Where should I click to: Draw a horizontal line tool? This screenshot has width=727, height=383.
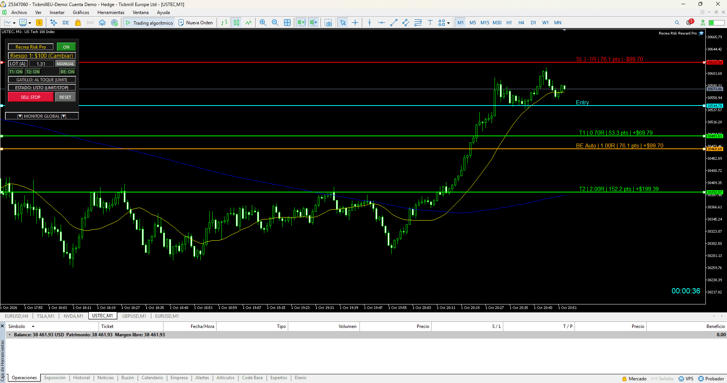click(x=382, y=23)
